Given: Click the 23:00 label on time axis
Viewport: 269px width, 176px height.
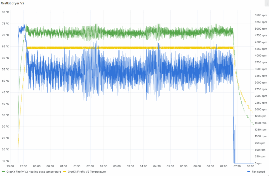Looking at the screenshot, I should pos(10,166).
